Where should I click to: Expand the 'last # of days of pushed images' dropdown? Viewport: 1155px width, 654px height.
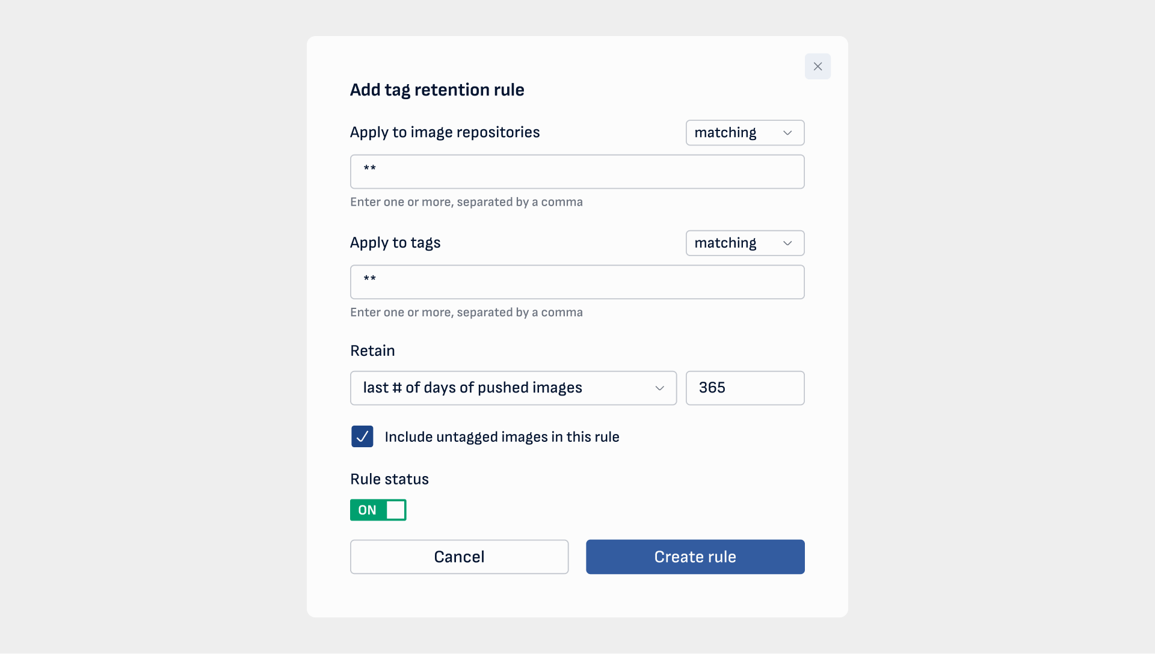pyautogui.click(x=513, y=388)
